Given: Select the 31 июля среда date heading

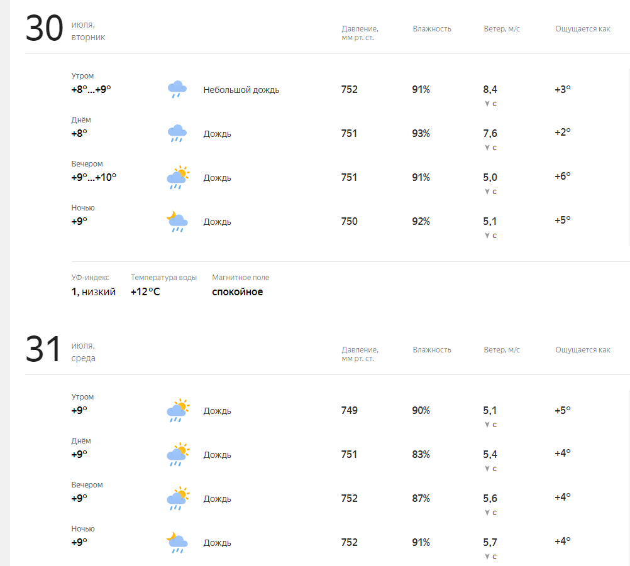Looking at the screenshot, I should (x=60, y=349).
